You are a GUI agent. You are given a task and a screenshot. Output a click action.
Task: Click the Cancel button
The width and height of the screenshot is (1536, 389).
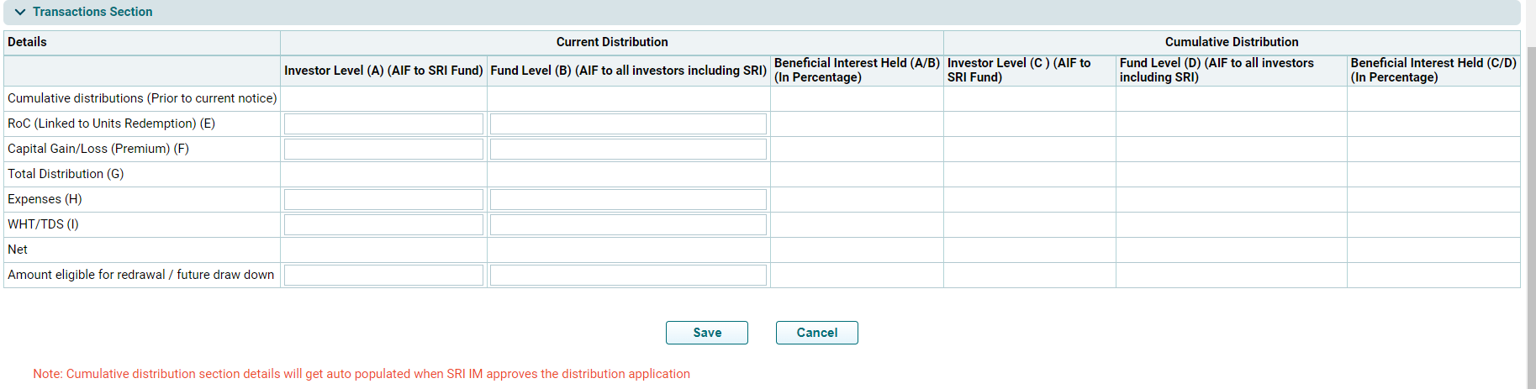point(816,333)
